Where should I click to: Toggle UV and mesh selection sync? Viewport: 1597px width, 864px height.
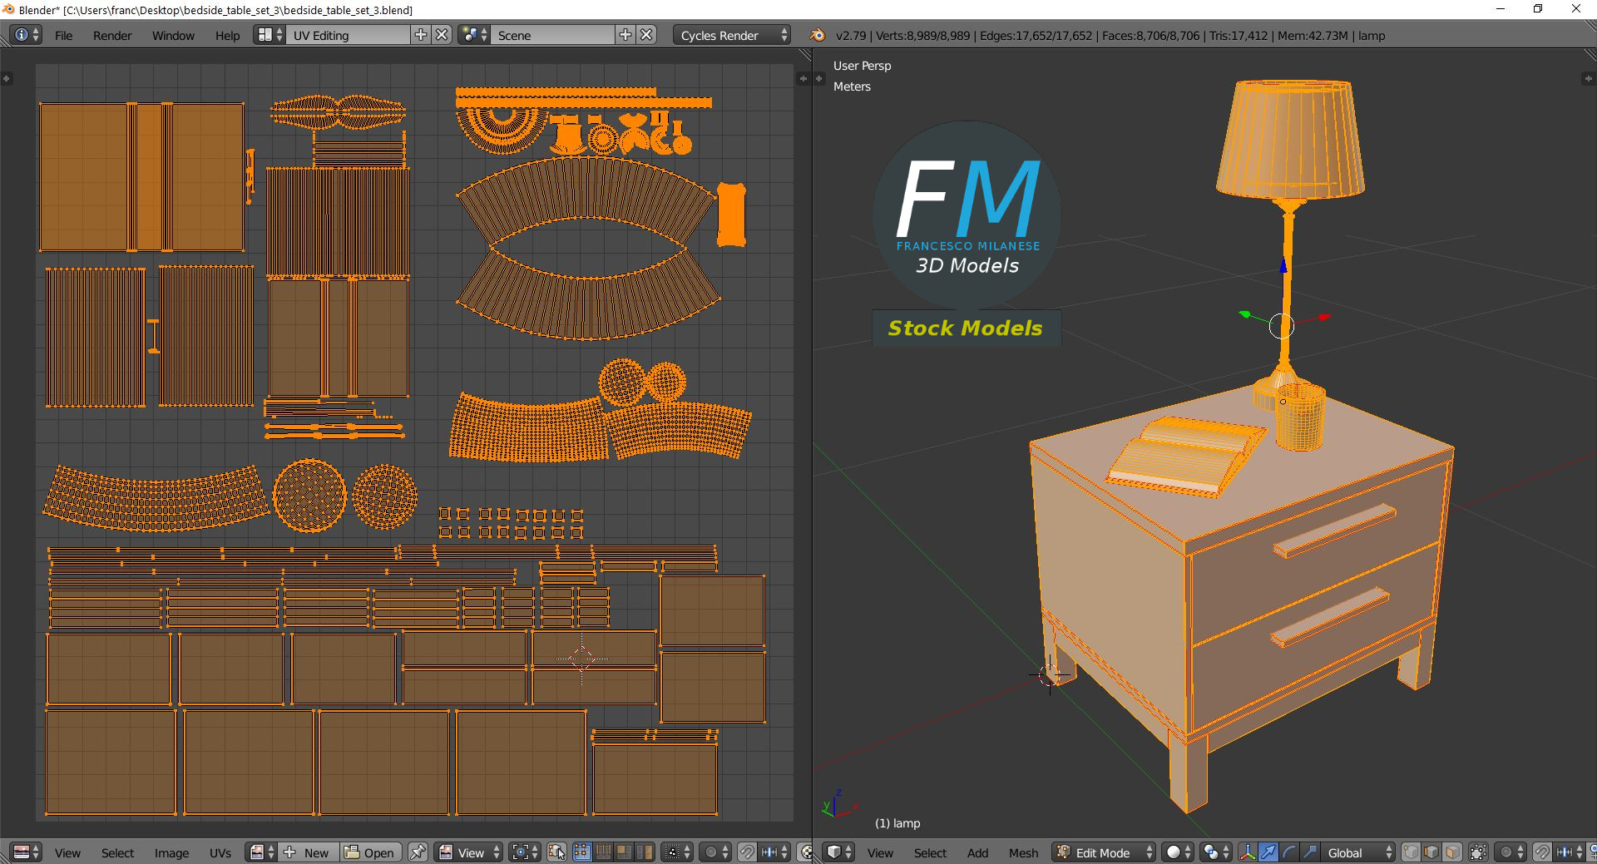[x=556, y=852]
